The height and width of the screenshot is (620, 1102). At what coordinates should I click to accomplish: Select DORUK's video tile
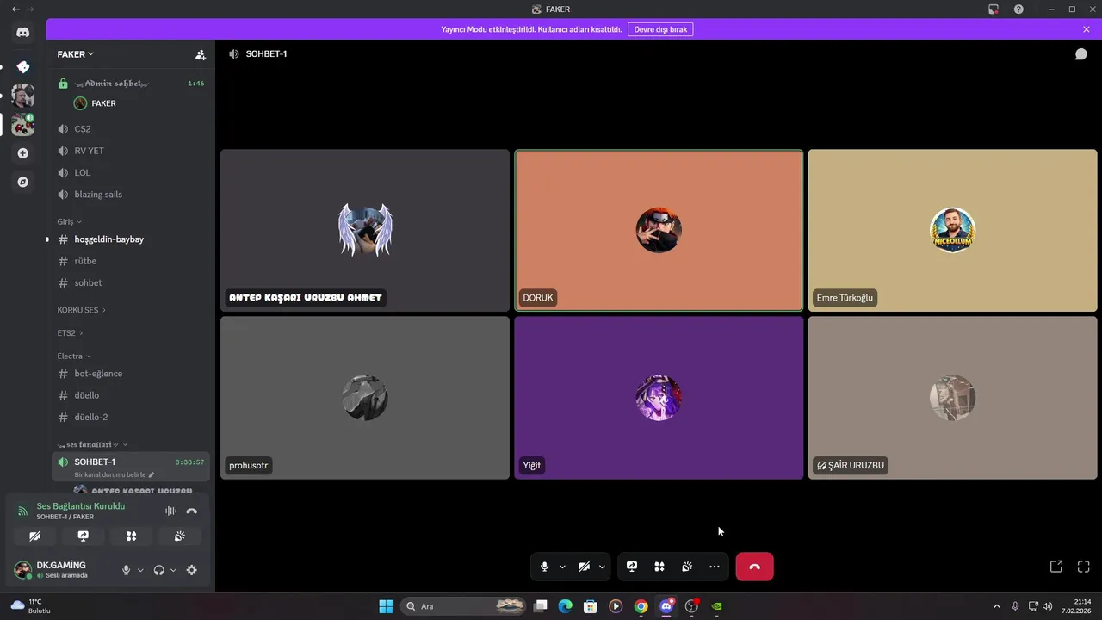click(659, 231)
